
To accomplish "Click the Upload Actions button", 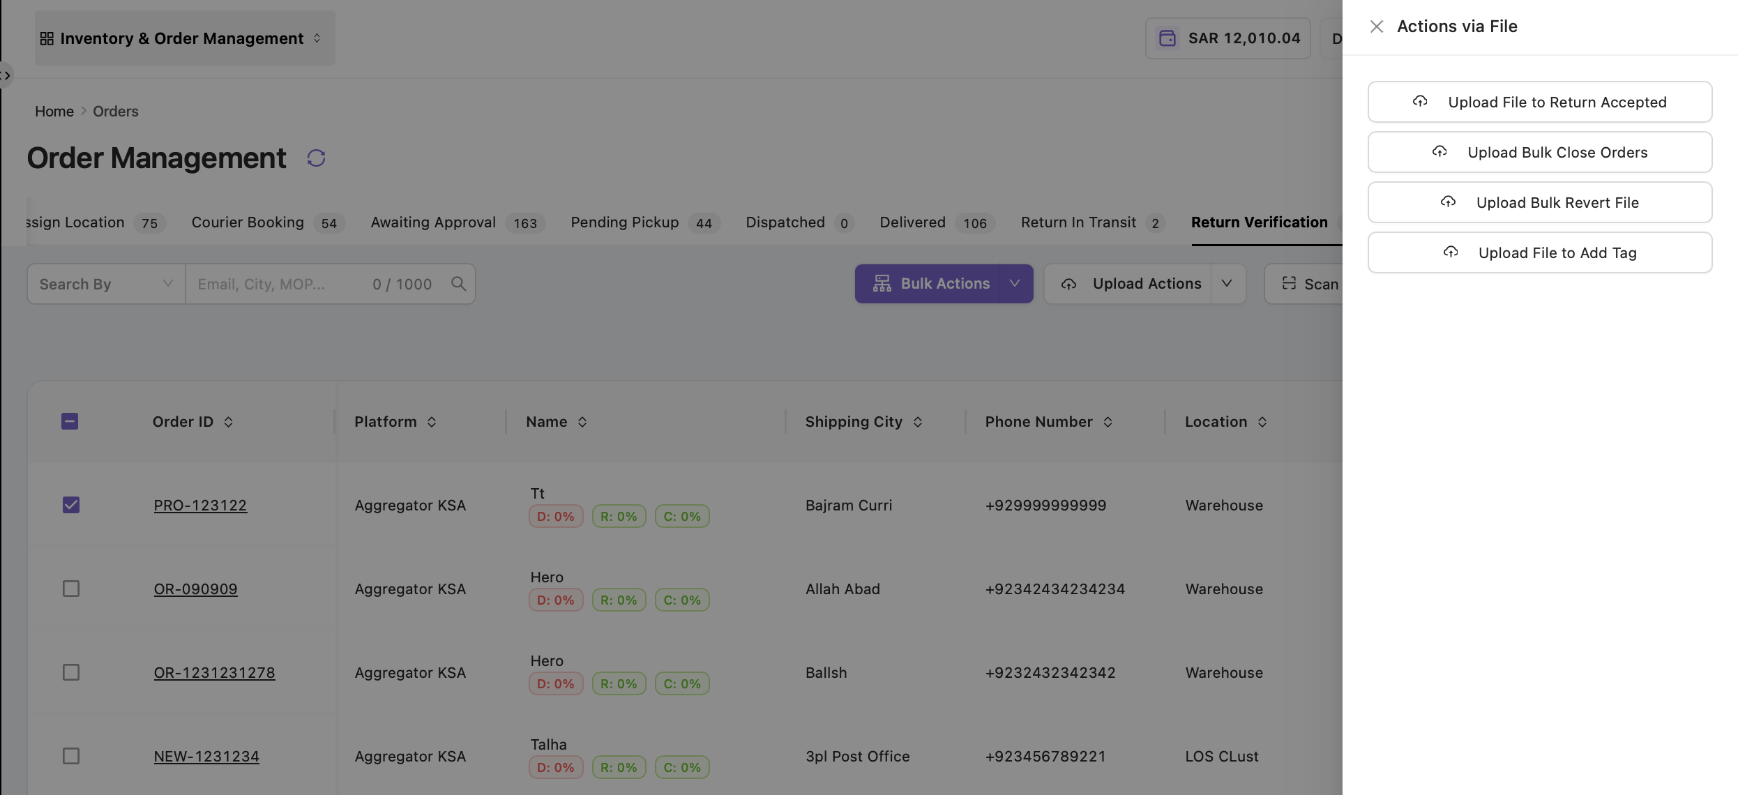I will tap(1128, 284).
